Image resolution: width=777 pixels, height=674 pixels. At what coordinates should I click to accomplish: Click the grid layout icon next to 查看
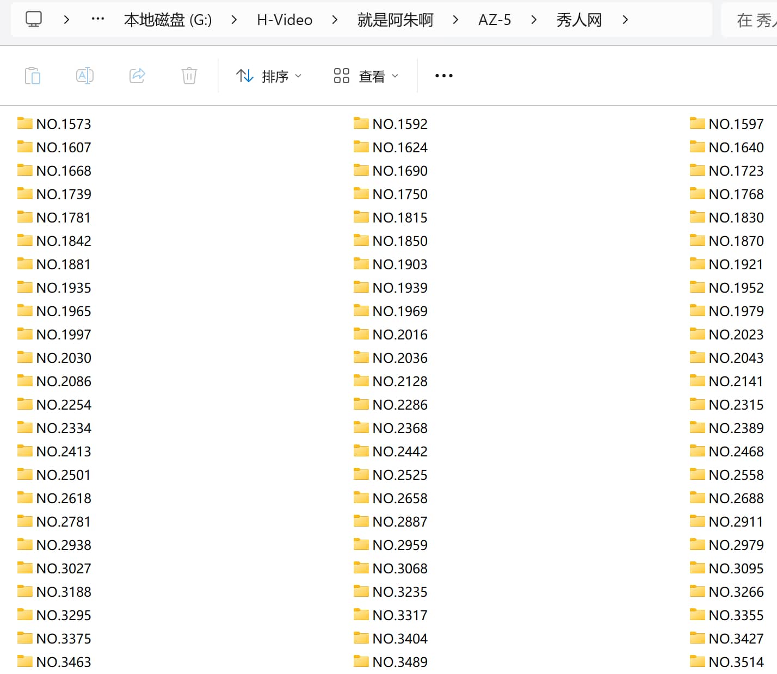(341, 76)
